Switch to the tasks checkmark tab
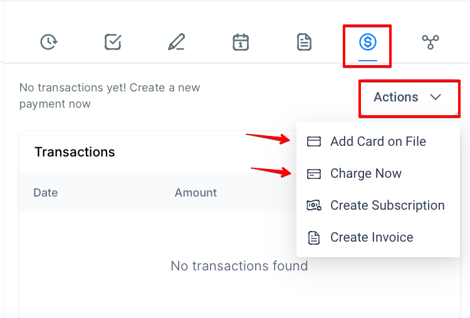 point(113,42)
